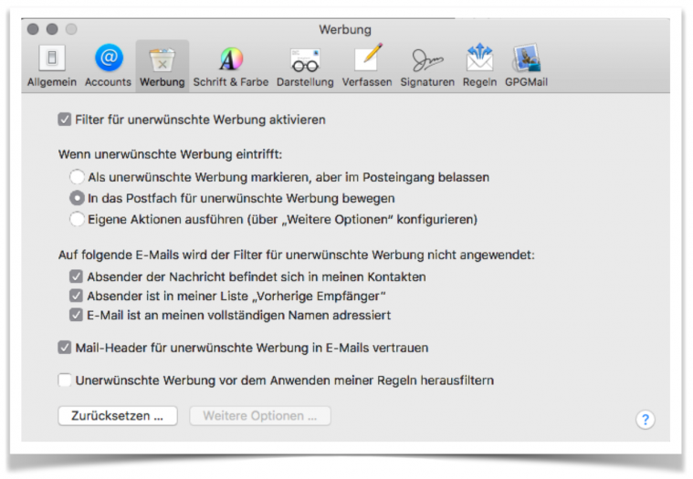Screen dimensions: 693x479
Task: Click the Schrift & Farbe tab label
Action: pos(231,82)
